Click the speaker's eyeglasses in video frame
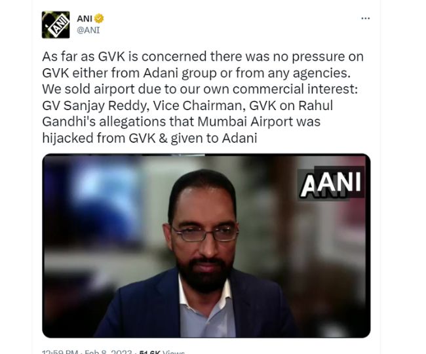This screenshot has height=354, width=426. coord(205,233)
